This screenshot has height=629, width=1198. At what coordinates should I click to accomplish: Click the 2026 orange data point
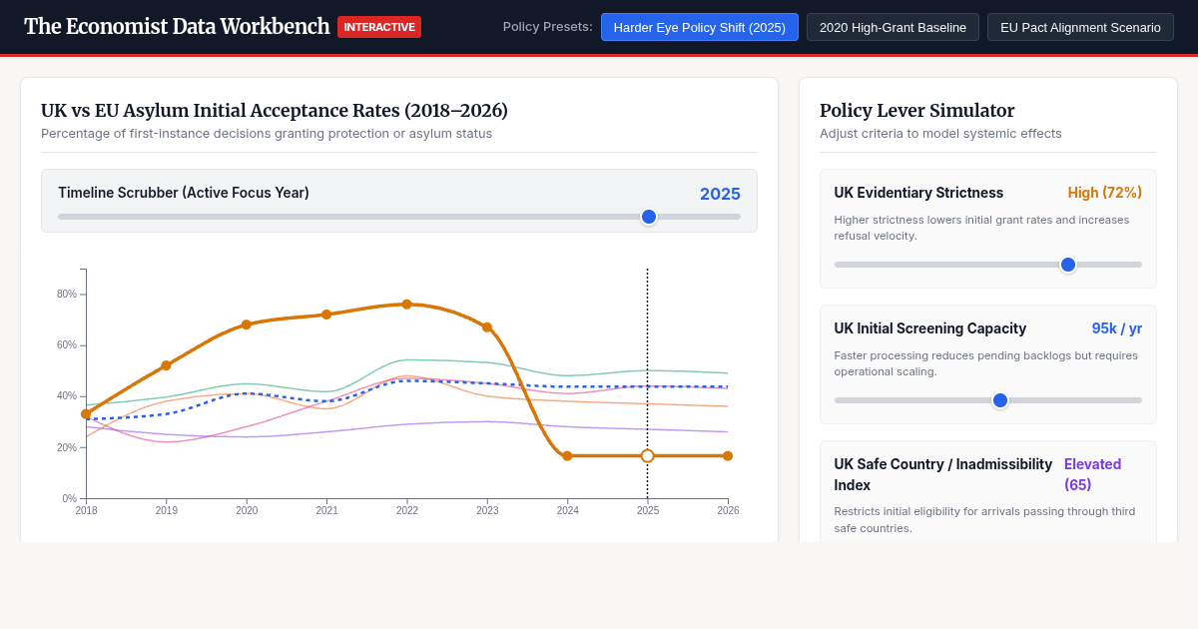click(x=728, y=455)
